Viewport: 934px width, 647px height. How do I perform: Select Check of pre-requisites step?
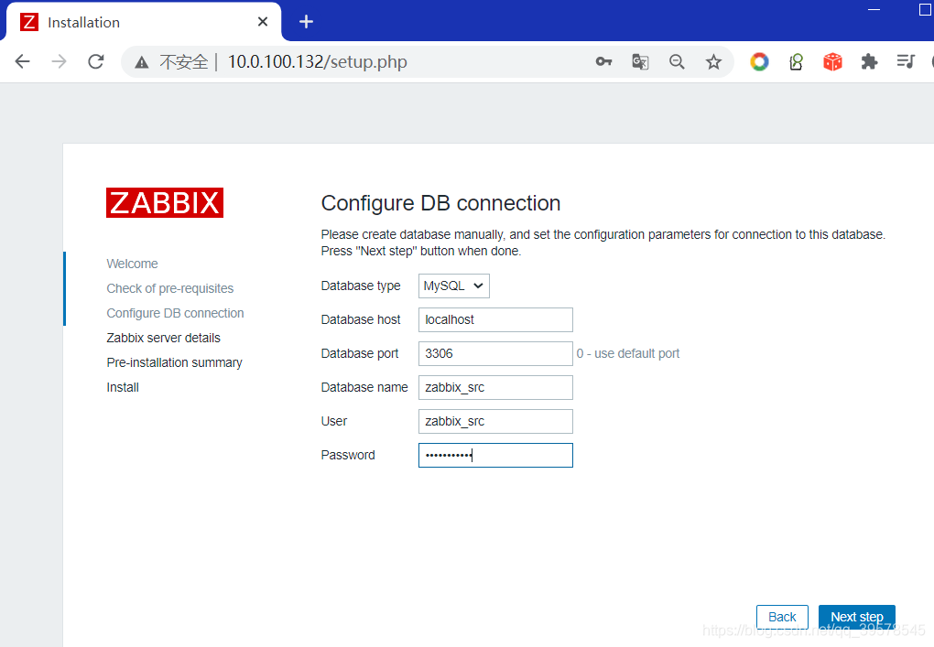pos(169,288)
